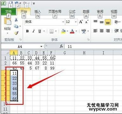Open the 剪贴板 dialog launcher
The width and height of the screenshot is (122, 114).
tap(21, 40)
